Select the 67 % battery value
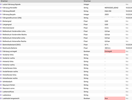 point(106,45)
